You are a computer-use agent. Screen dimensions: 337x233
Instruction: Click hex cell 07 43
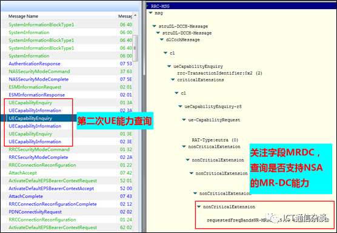click(x=126, y=196)
